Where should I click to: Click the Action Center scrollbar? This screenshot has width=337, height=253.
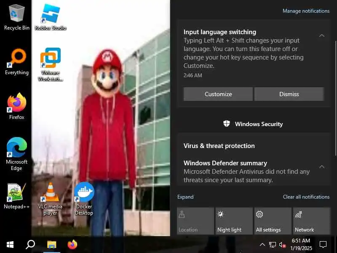[x=336, y=97]
